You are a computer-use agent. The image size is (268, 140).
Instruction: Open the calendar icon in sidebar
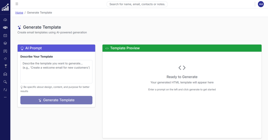[5, 36]
